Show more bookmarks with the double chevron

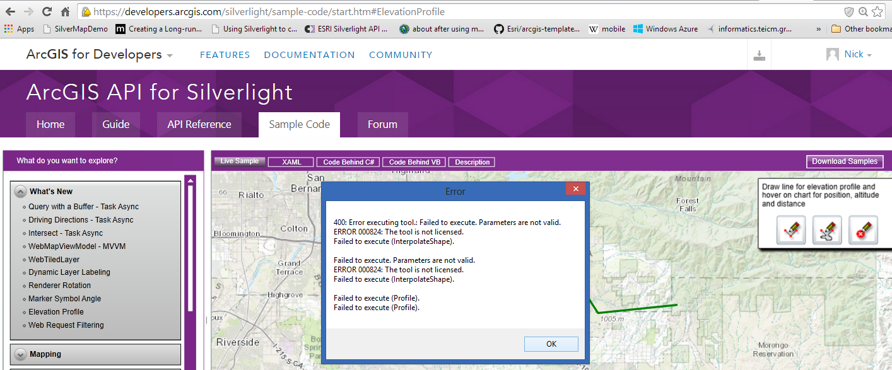point(819,28)
